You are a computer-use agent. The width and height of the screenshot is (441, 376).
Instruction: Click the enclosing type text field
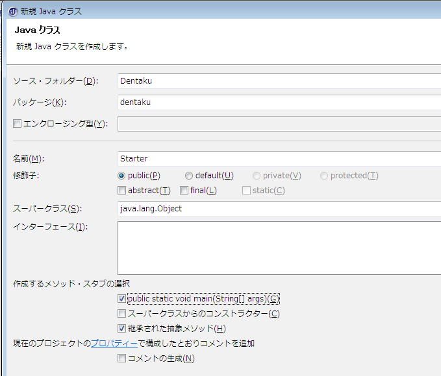point(279,124)
